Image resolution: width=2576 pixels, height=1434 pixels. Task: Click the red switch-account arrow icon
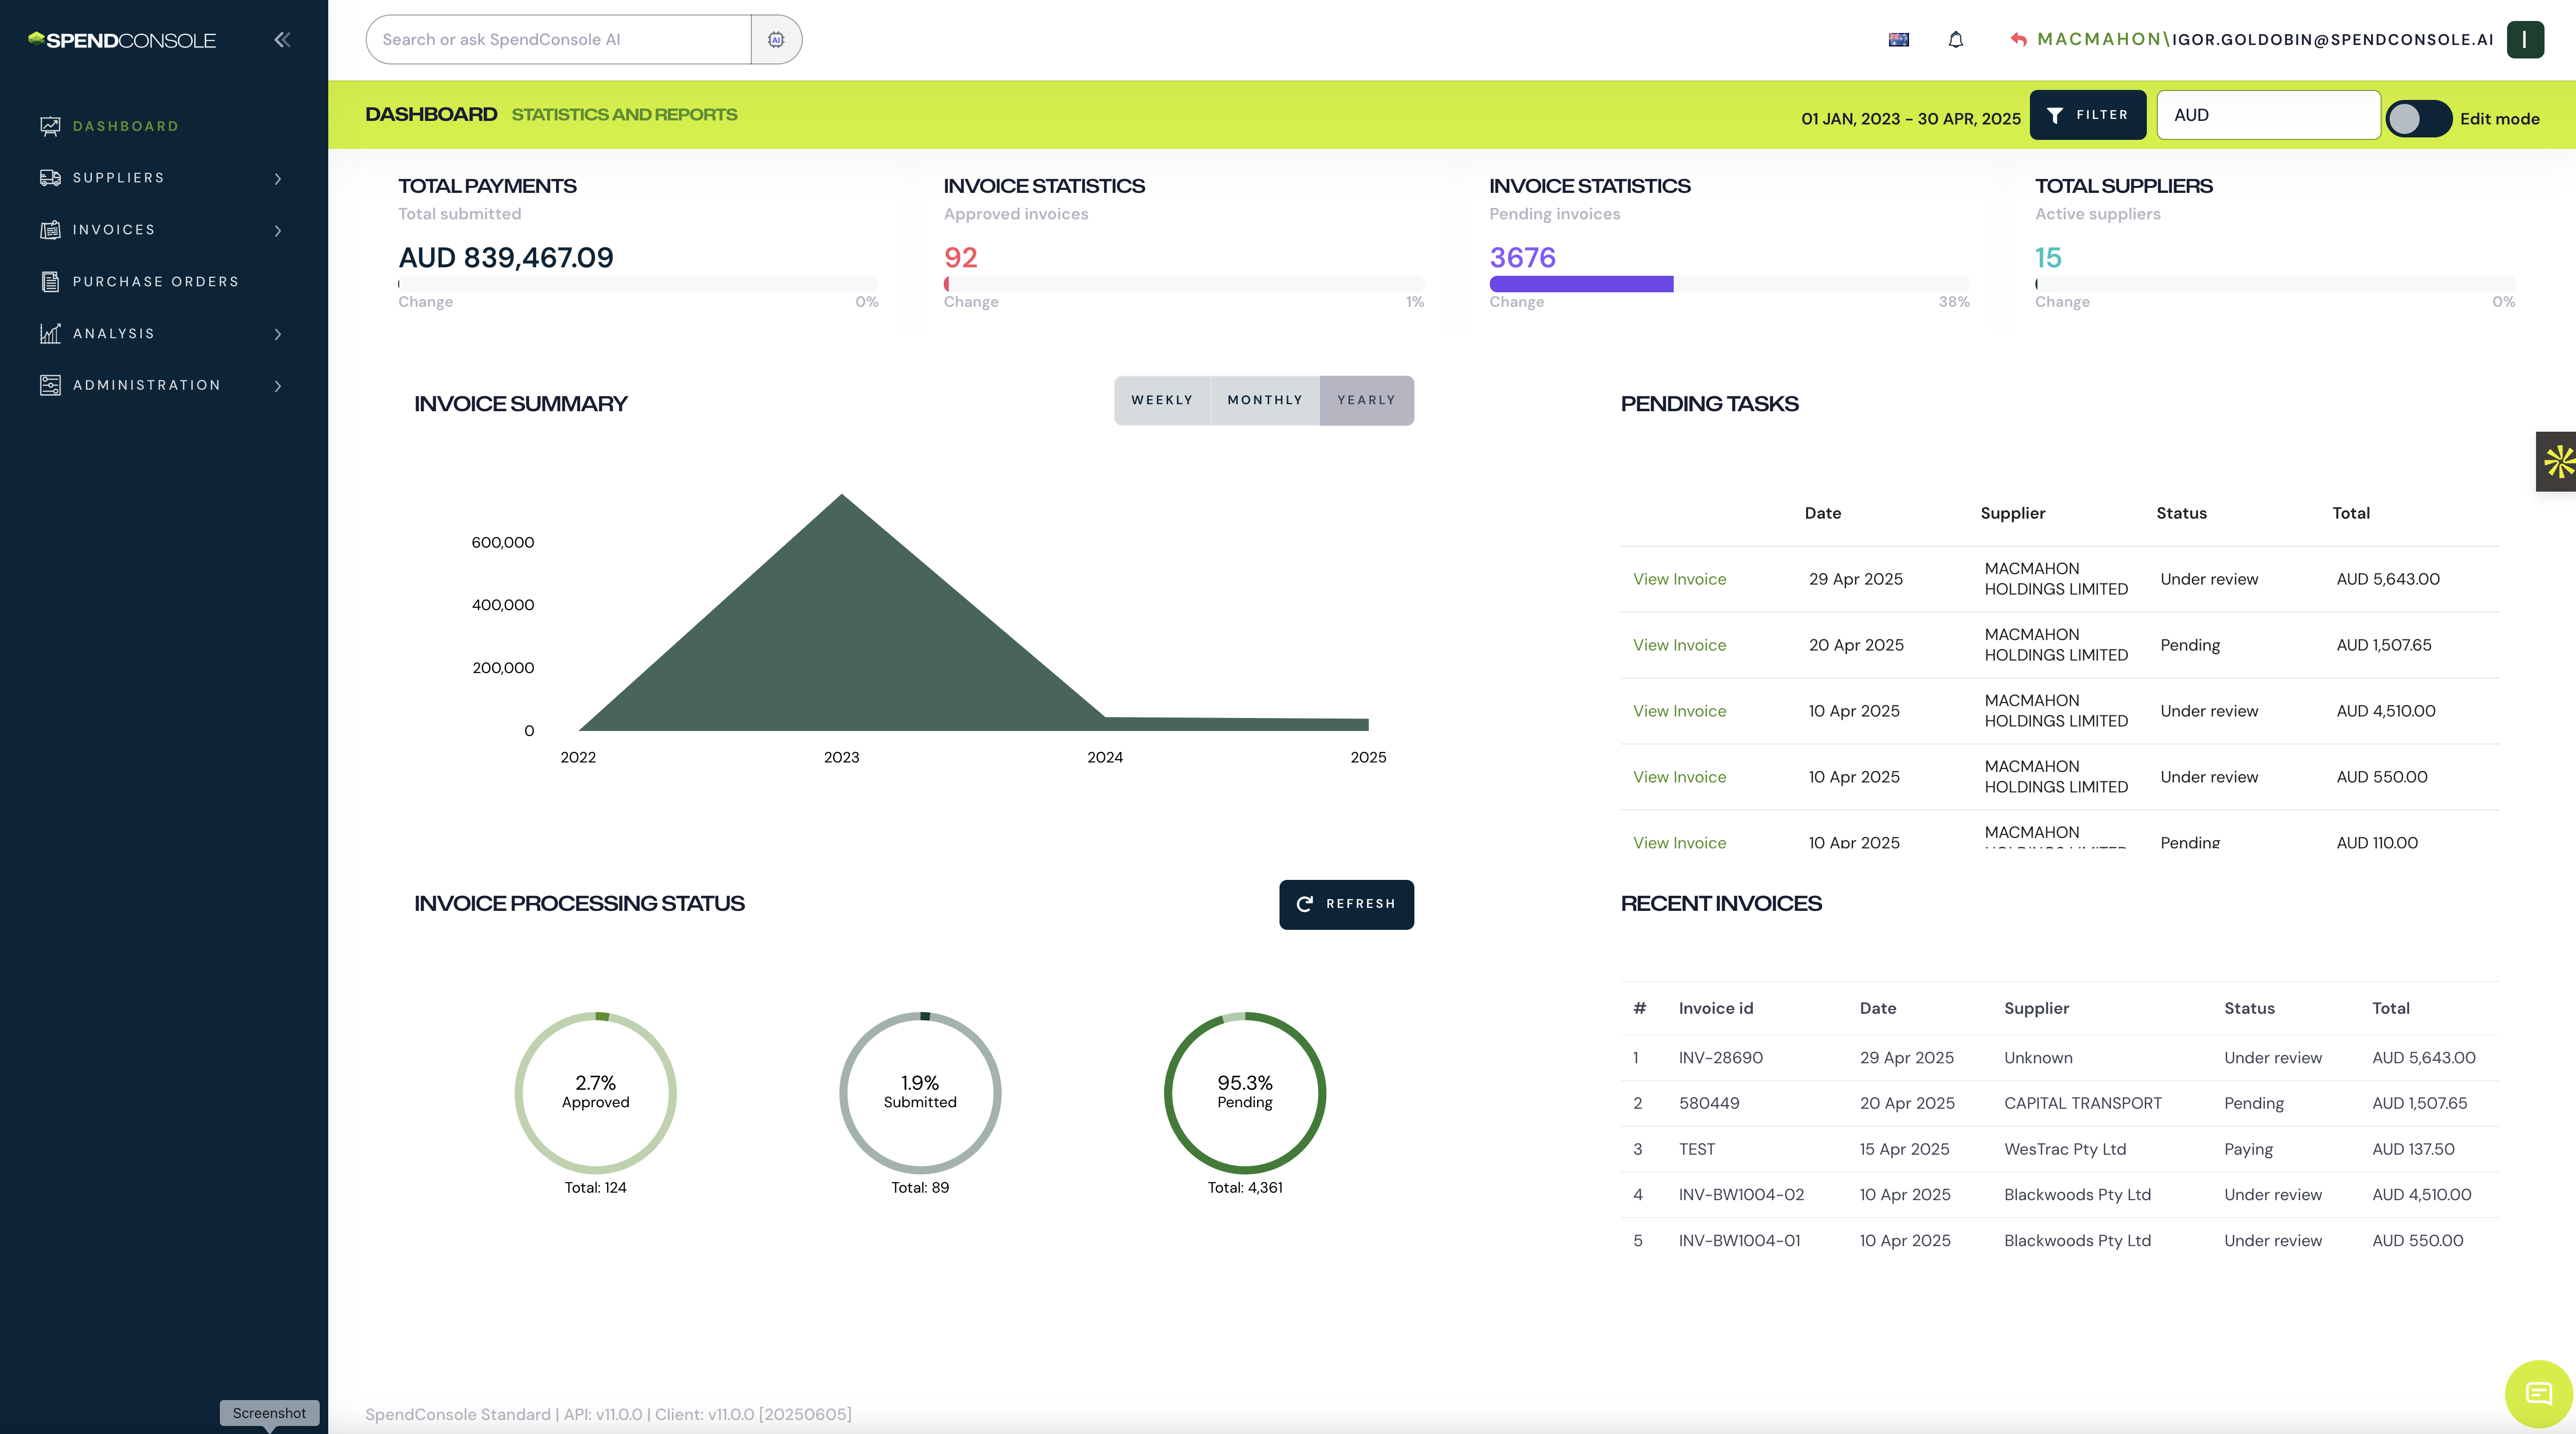tap(2018, 40)
